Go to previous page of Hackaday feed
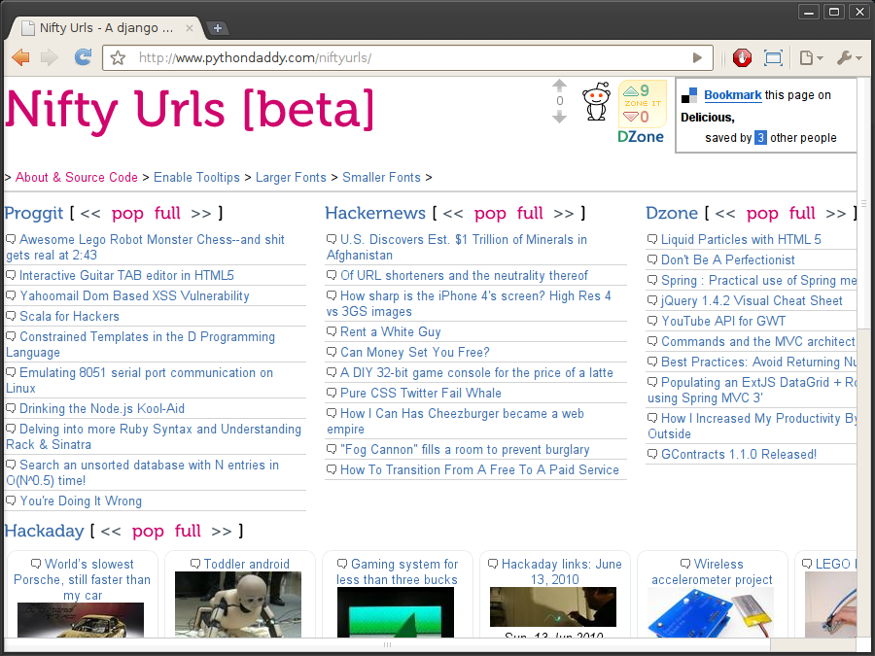This screenshot has height=656, width=875. coord(111,531)
